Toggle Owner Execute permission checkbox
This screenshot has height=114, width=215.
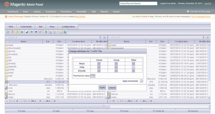(x=99, y=71)
